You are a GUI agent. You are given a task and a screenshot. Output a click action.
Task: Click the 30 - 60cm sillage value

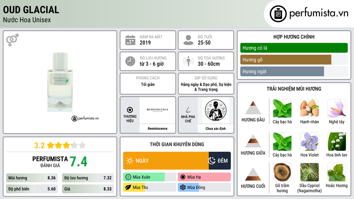[x=208, y=64]
